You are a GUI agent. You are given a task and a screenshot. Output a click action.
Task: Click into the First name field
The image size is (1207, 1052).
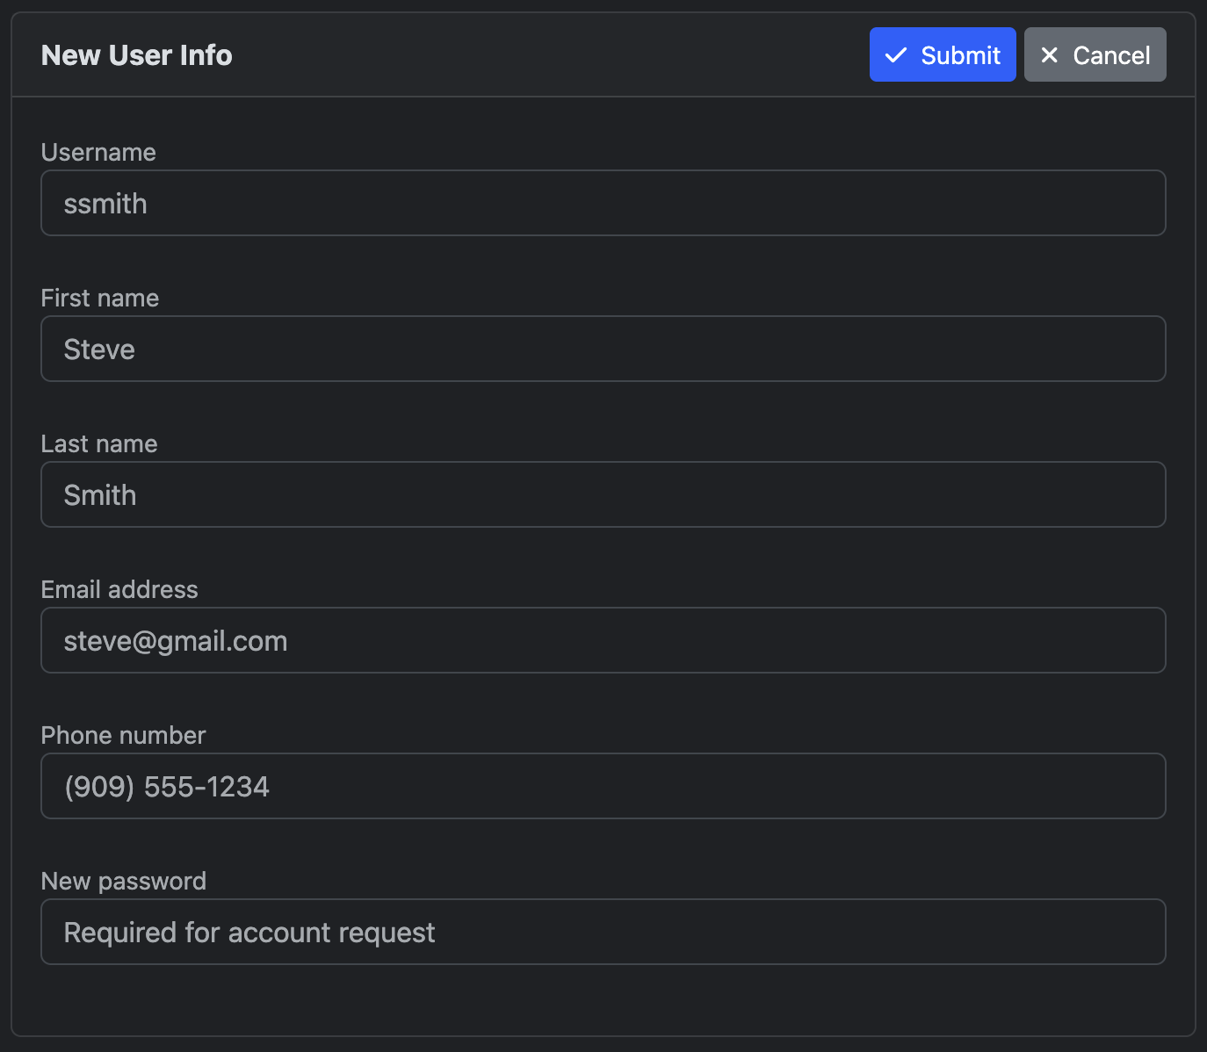click(603, 349)
